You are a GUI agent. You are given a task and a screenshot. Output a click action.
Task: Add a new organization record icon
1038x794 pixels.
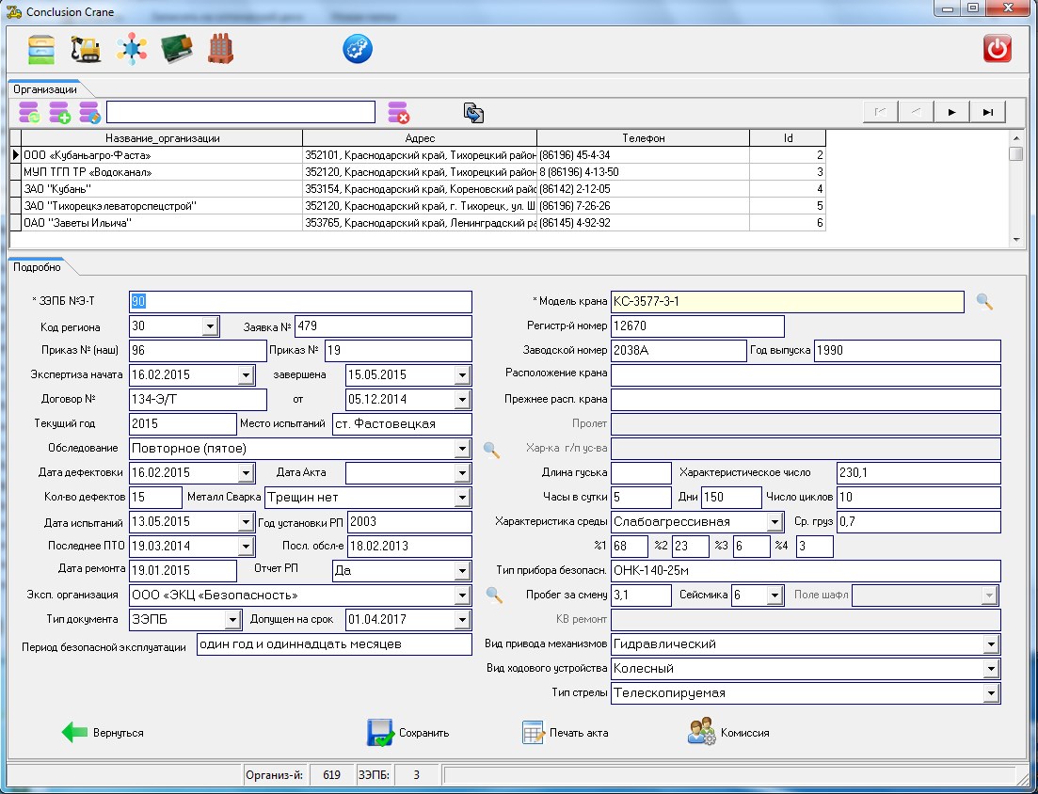60,113
